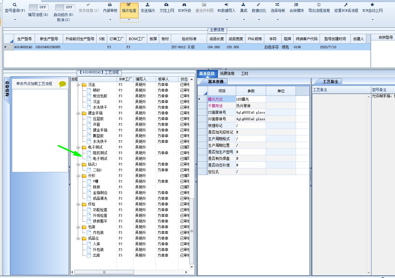Collapse the 沉金 folder node
Screen dimensions: 395x278
click(78, 85)
